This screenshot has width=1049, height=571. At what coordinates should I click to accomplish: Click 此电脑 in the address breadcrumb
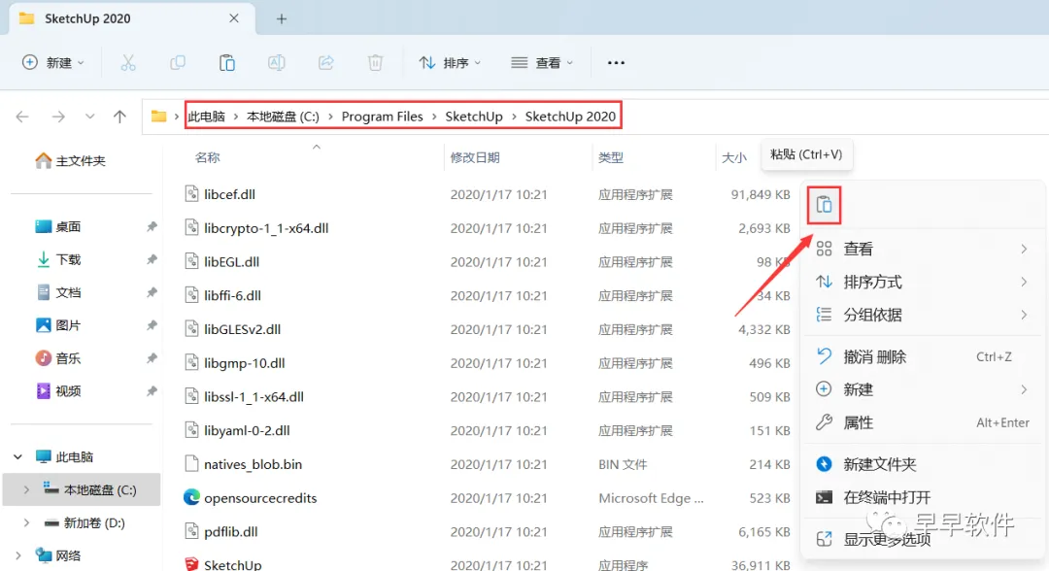point(206,117)
